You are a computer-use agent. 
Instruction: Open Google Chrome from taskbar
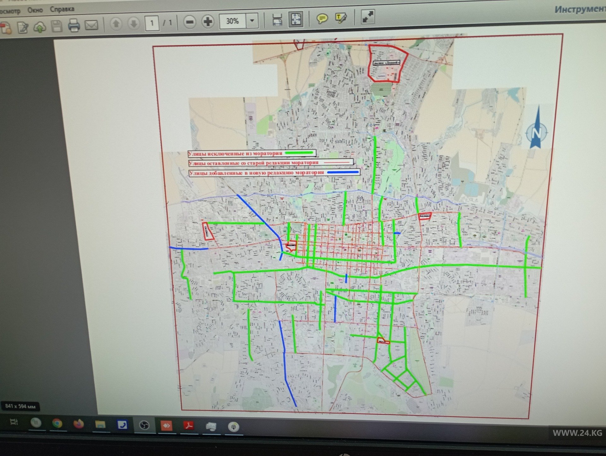point(57,423)
